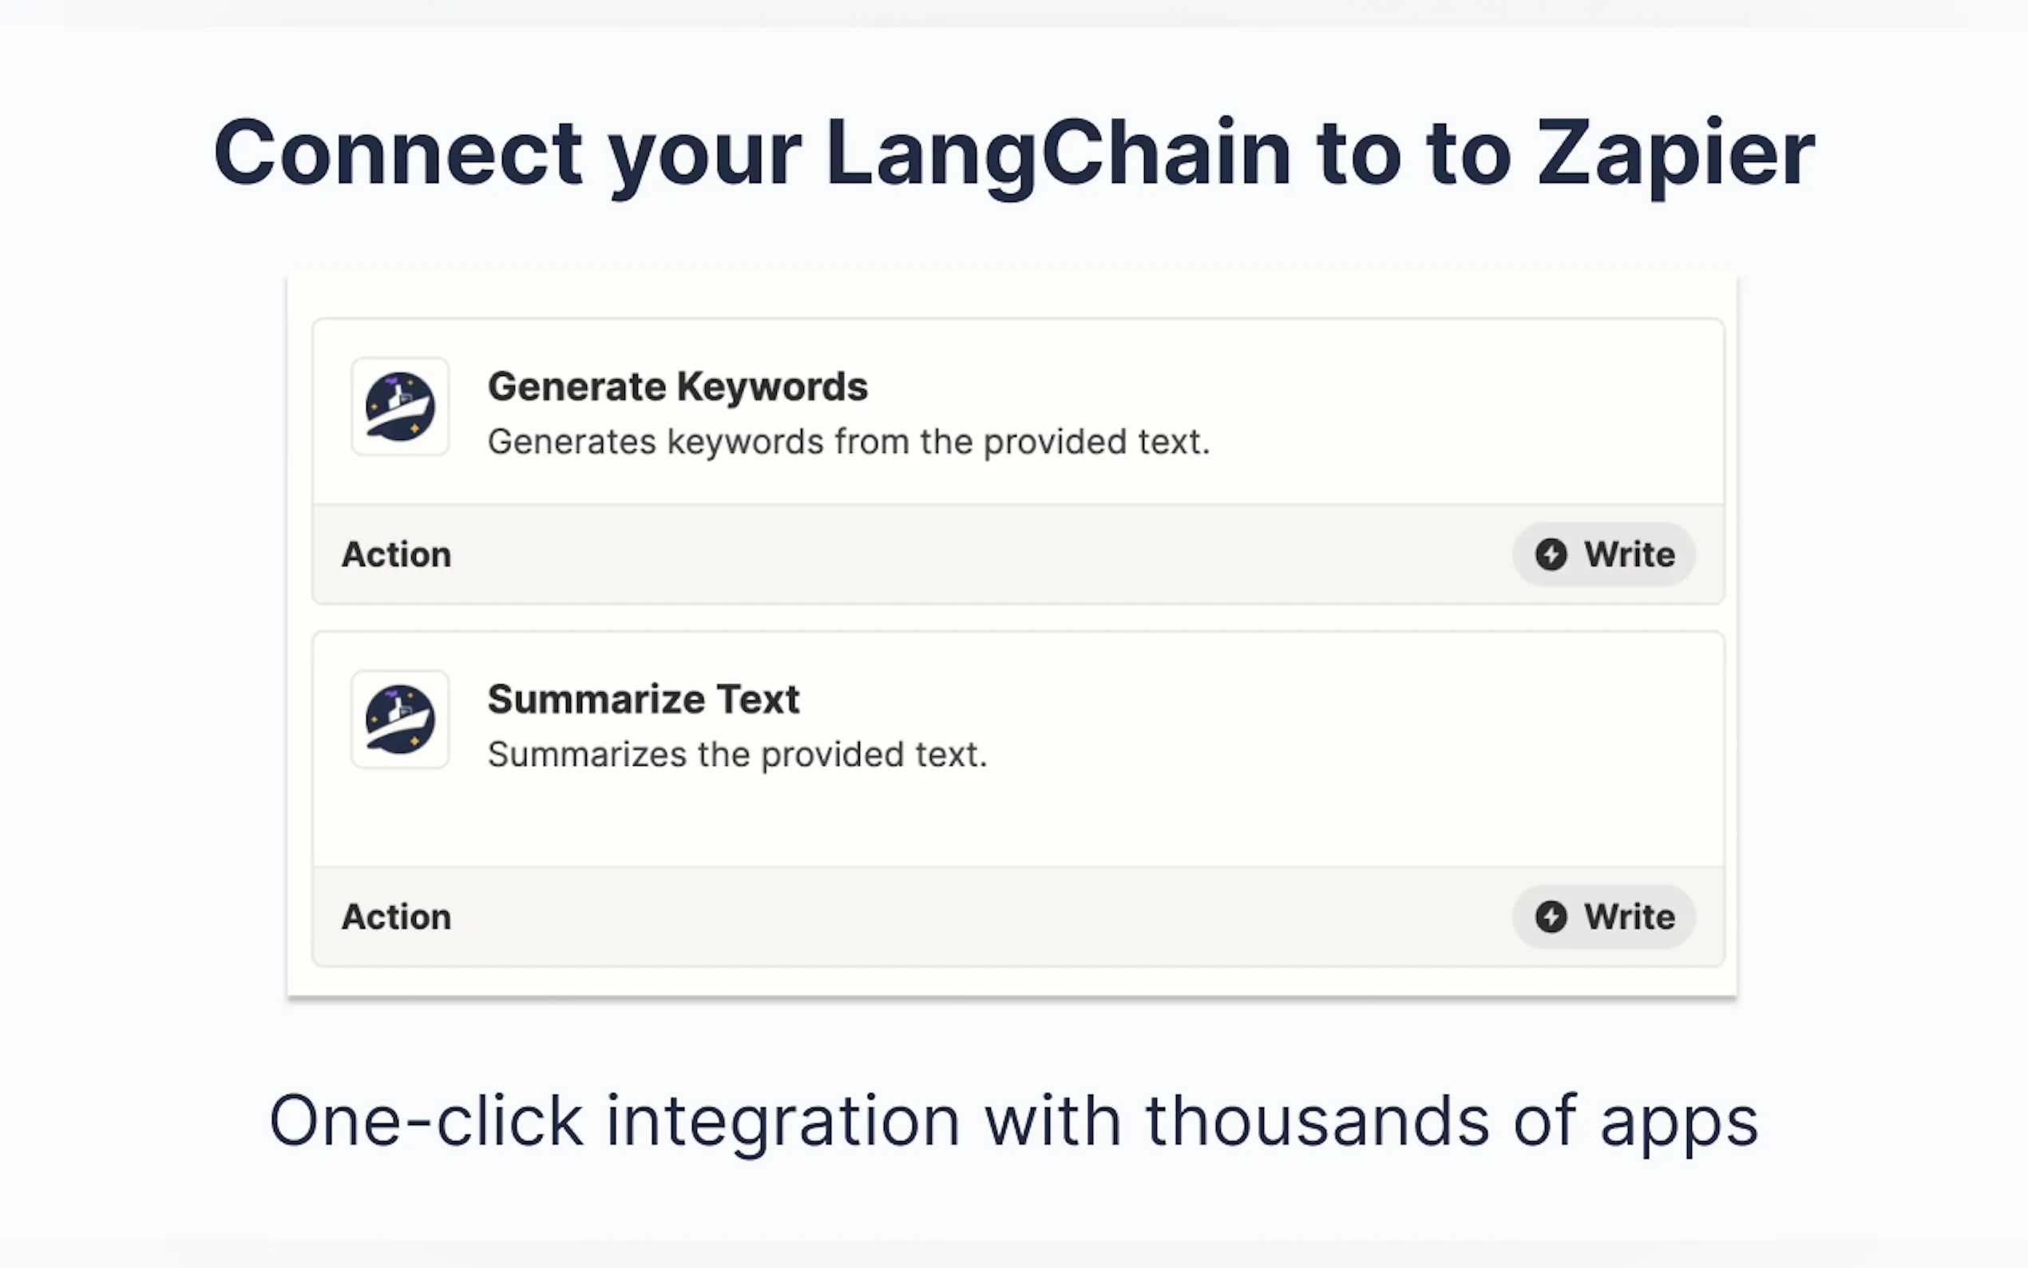This screenshot has width=2028, height=1268.
Task: Click the word 'Connect' in the heading
Action: [398, 153]
